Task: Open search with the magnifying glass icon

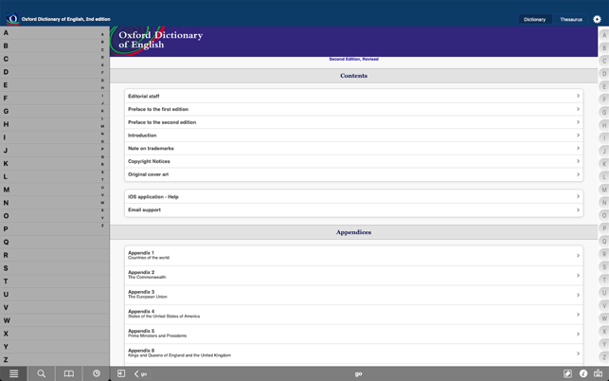Action: click(41, 373)
